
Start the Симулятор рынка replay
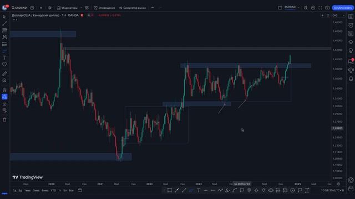(x=133, y=8)
